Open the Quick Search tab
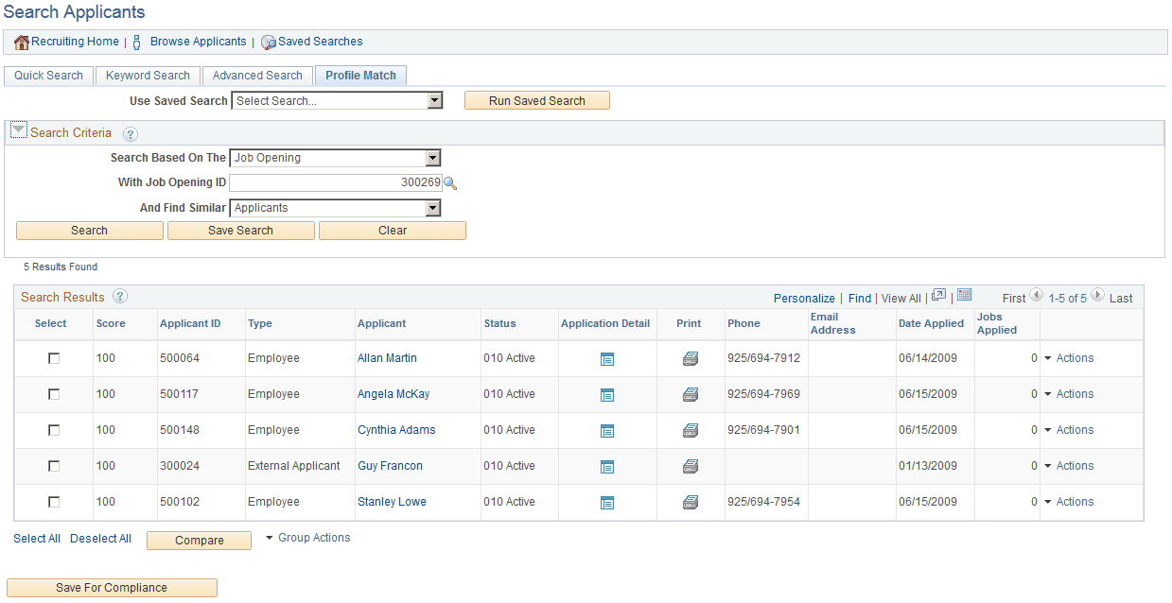 (48, 76)
